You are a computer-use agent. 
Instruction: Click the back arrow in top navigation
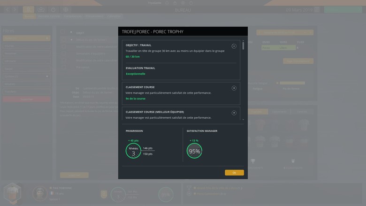click(x=8, y=9)
